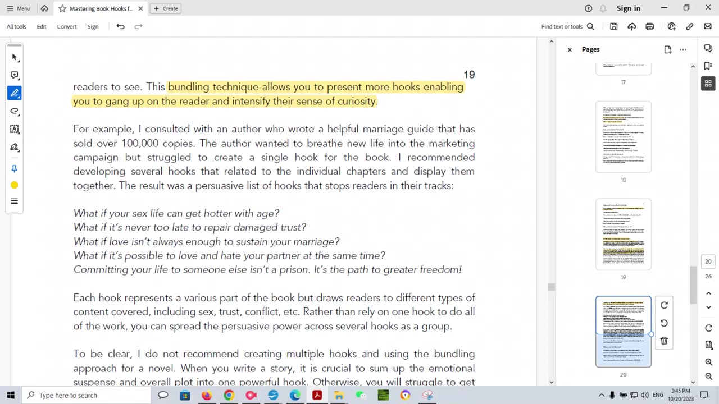Show hidden system tray icons
The width and height of the screenshot is (719, 404).
click(602, 395)
